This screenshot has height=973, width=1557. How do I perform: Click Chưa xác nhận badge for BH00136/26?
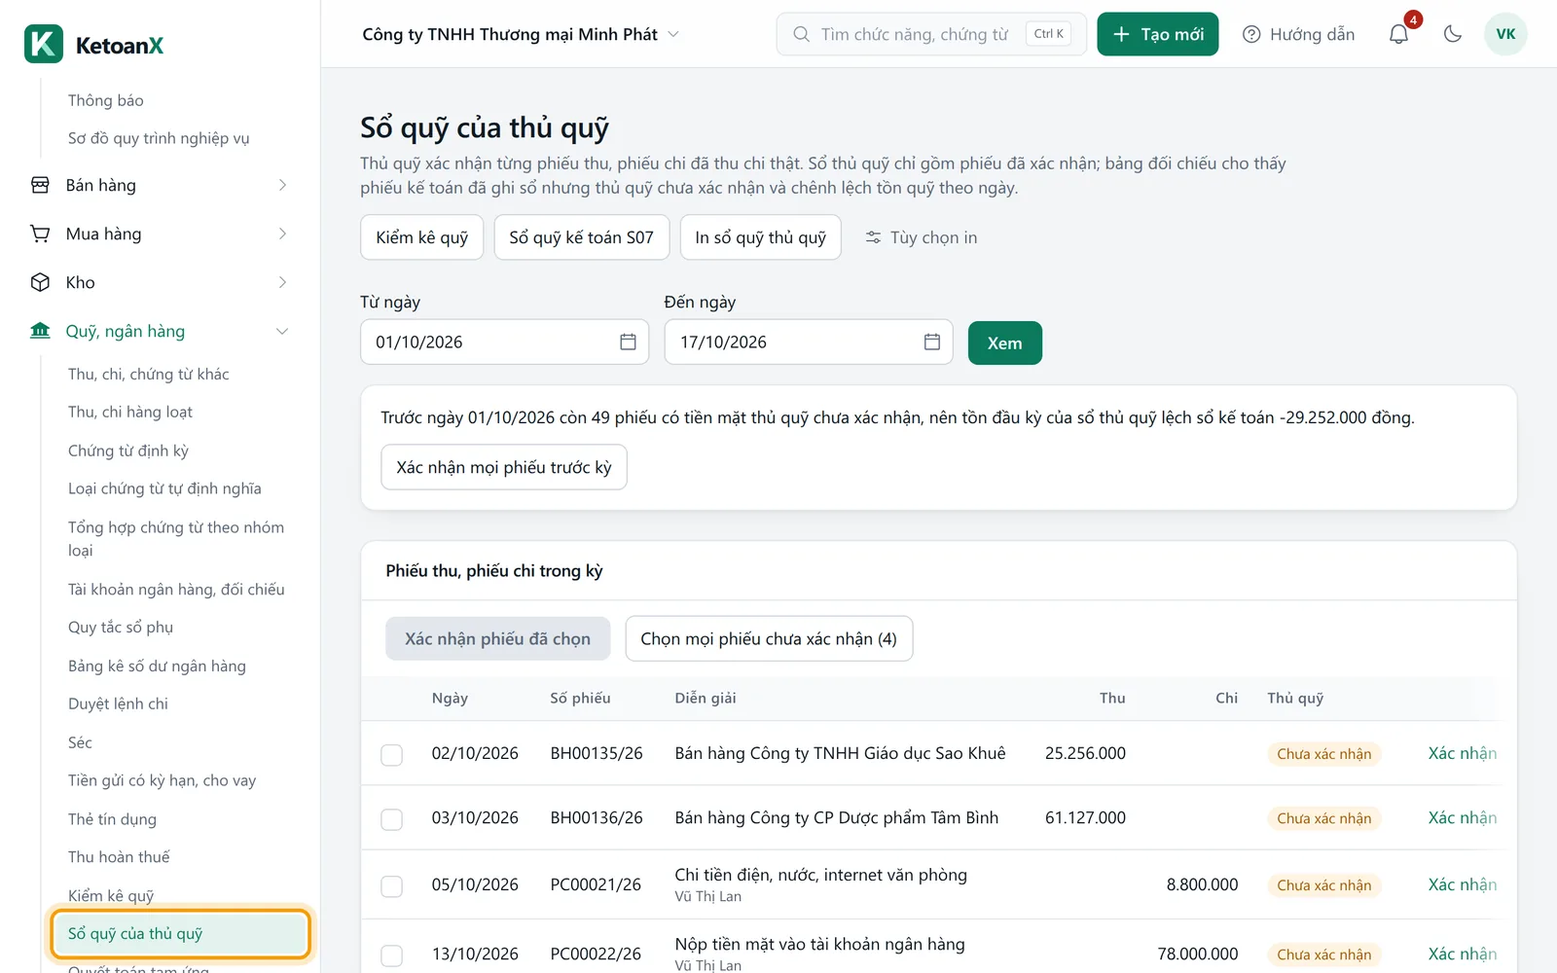pyautogui.click(x=1323, y=818)
